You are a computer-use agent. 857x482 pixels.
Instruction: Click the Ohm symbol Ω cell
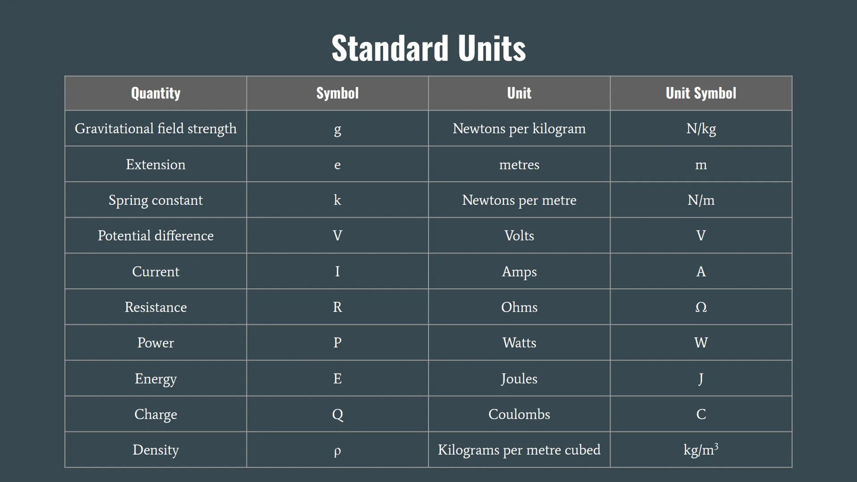[701, 307]
